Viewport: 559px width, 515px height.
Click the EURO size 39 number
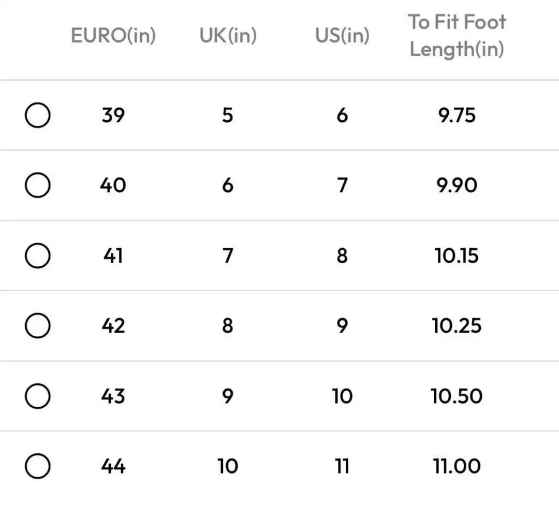[x=113, y=116]
